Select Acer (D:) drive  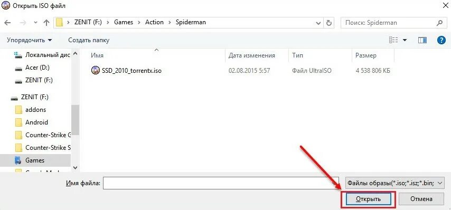pos(37,68)
